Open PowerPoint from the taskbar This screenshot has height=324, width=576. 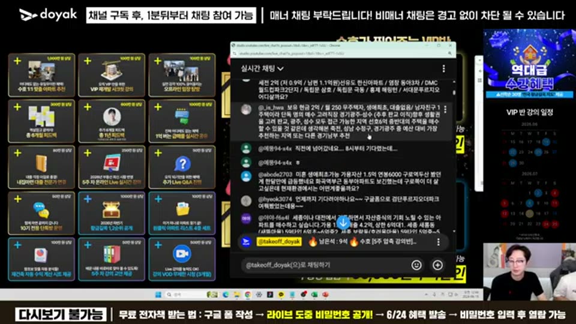(325, 295)
